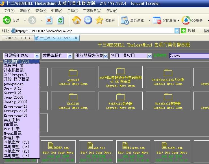Viewport: 209px width, 164px height.
Task: Click the 2006P.asp file icon
Action: [51, 145]
